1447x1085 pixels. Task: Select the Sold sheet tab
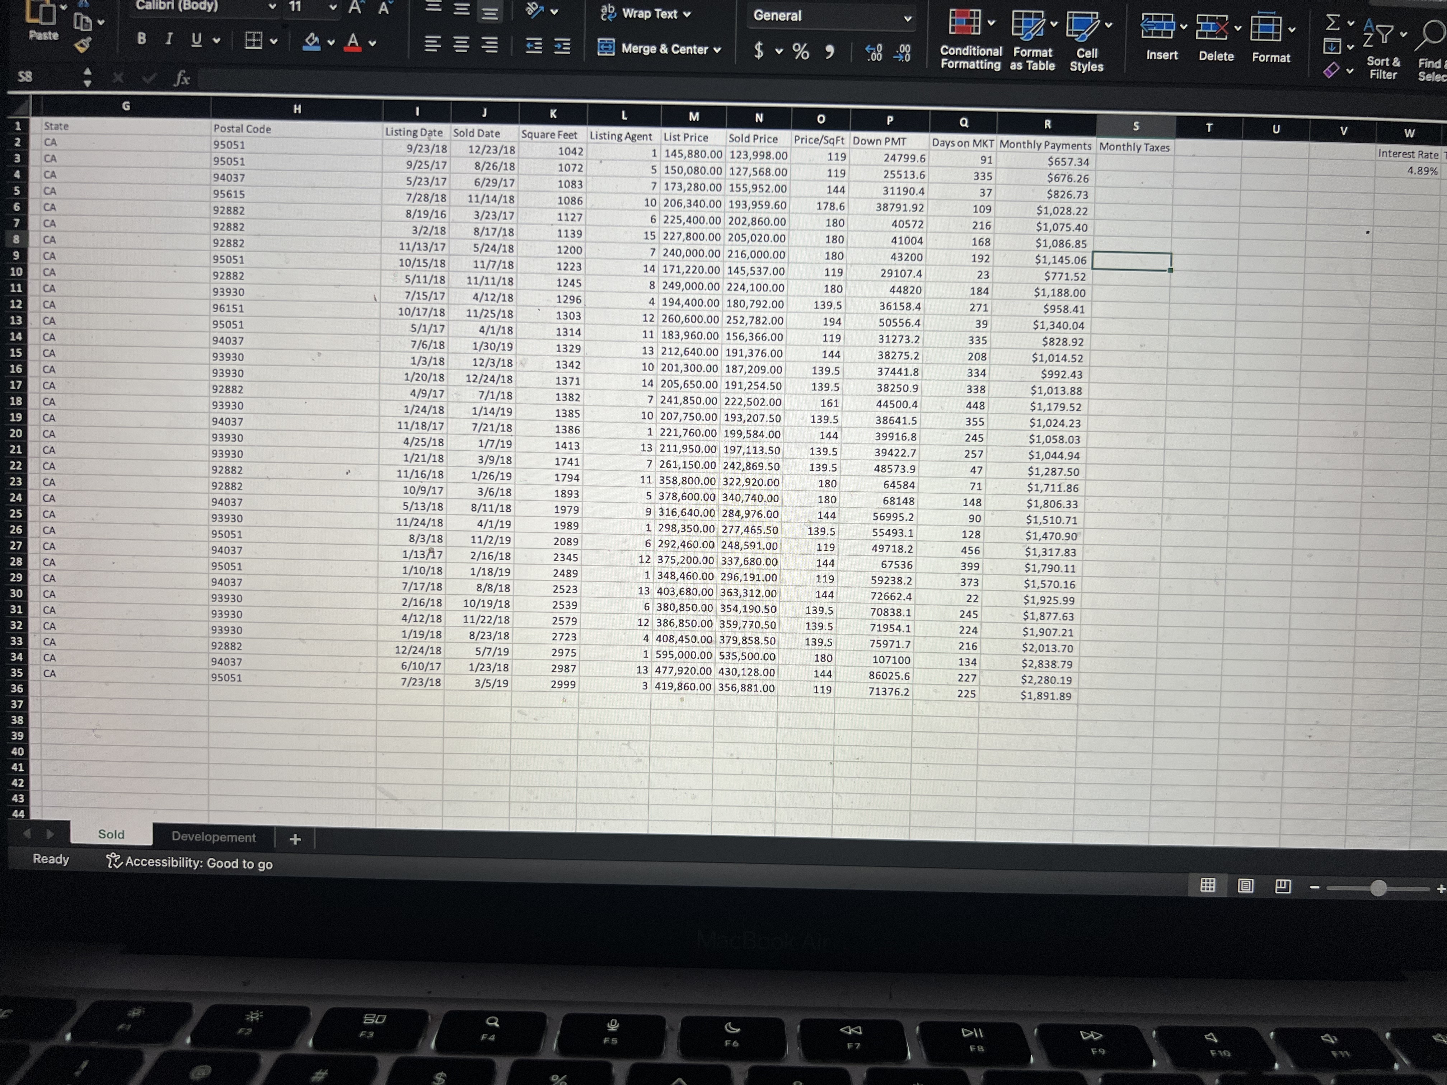pyautogui.click(x=111, y=834)
